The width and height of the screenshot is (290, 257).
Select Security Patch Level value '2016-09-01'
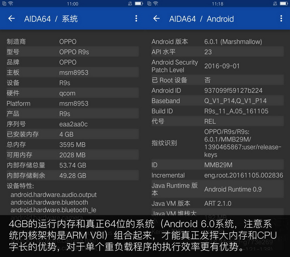[x=222, y=66]
